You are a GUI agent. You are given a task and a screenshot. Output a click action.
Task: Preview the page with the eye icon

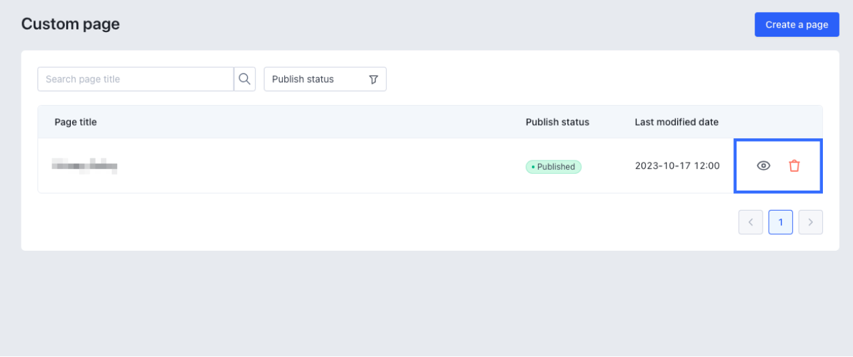click(x=763, y=166)
